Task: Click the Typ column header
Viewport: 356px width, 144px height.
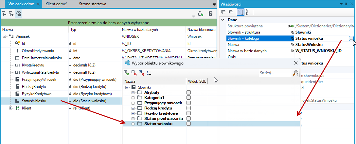Action: (94, 30)
